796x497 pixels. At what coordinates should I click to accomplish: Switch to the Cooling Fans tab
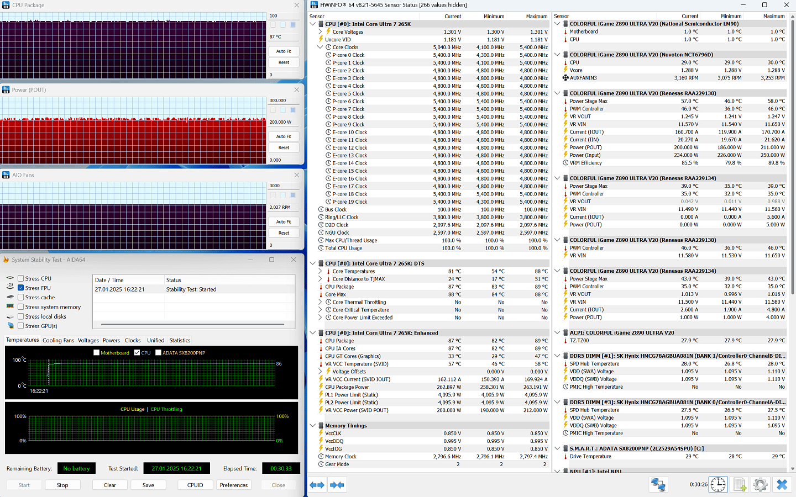(x=58, y=340)
